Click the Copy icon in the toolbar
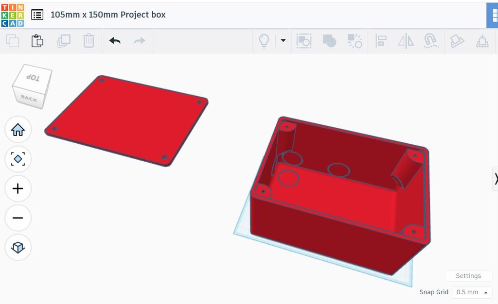498x304 pixels. point(13,41)
